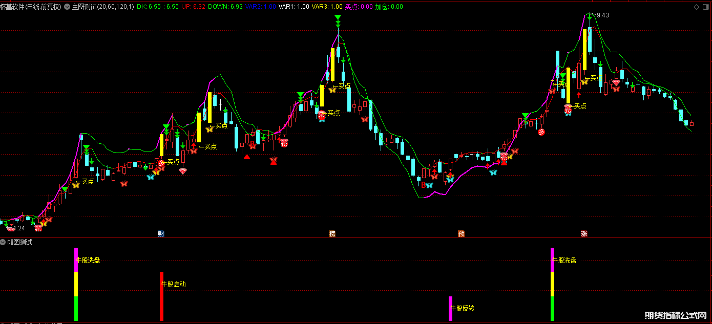
Task: Open the 预 info marker on the time axis
Action: 462,234
